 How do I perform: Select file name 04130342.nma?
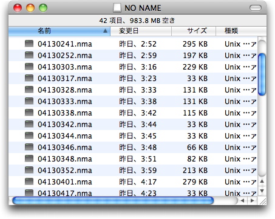65,125
